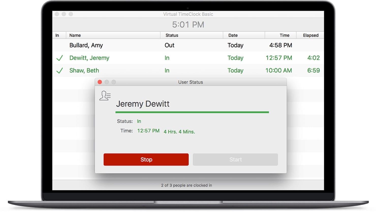Click the Out status for Bullard, Amy
Viewport: 376px width, 212px height.
[x=169, y=45]
